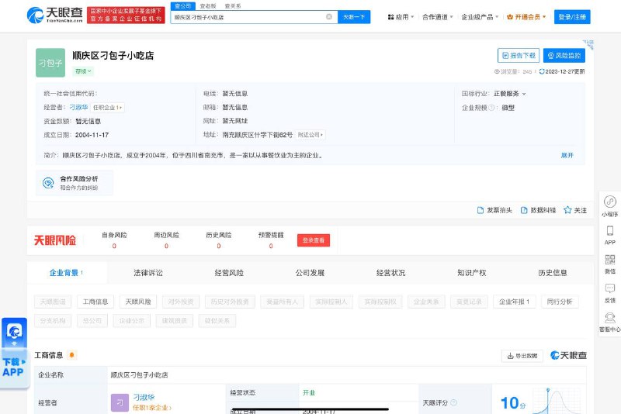The height and width of the screenshot is (414, 621).
Task: Click the info icon next to 企业规模
Action: pos(491,108)
